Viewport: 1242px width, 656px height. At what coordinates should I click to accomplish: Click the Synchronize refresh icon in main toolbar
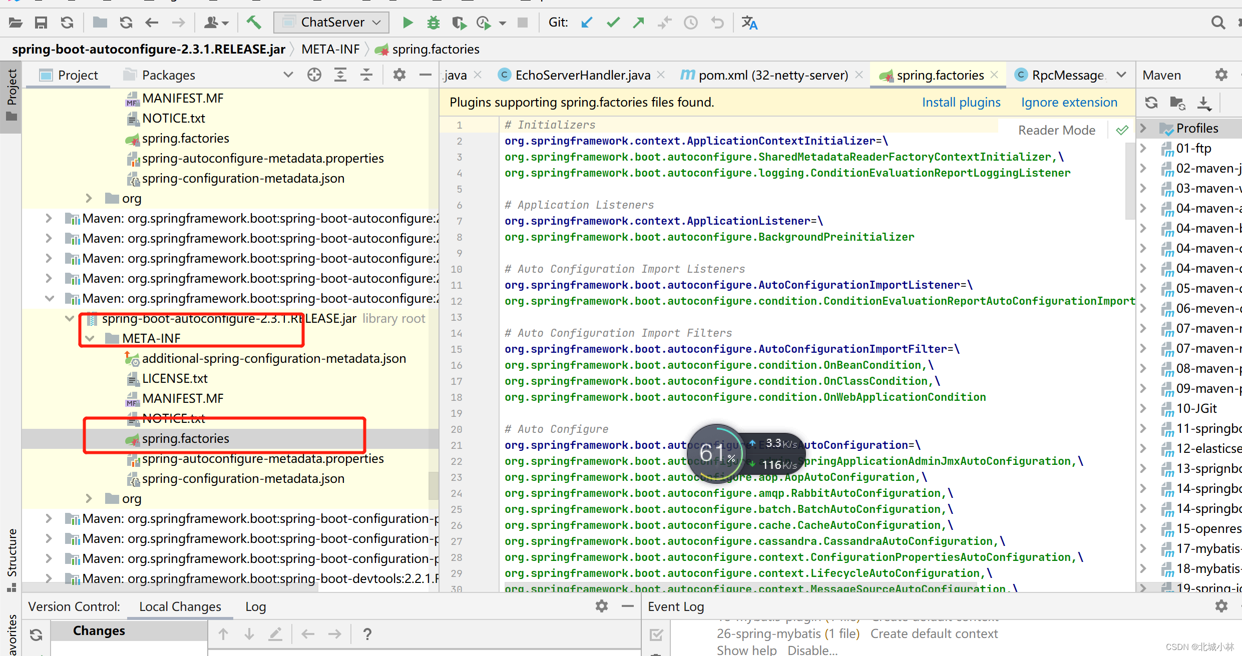coord(67,23)
